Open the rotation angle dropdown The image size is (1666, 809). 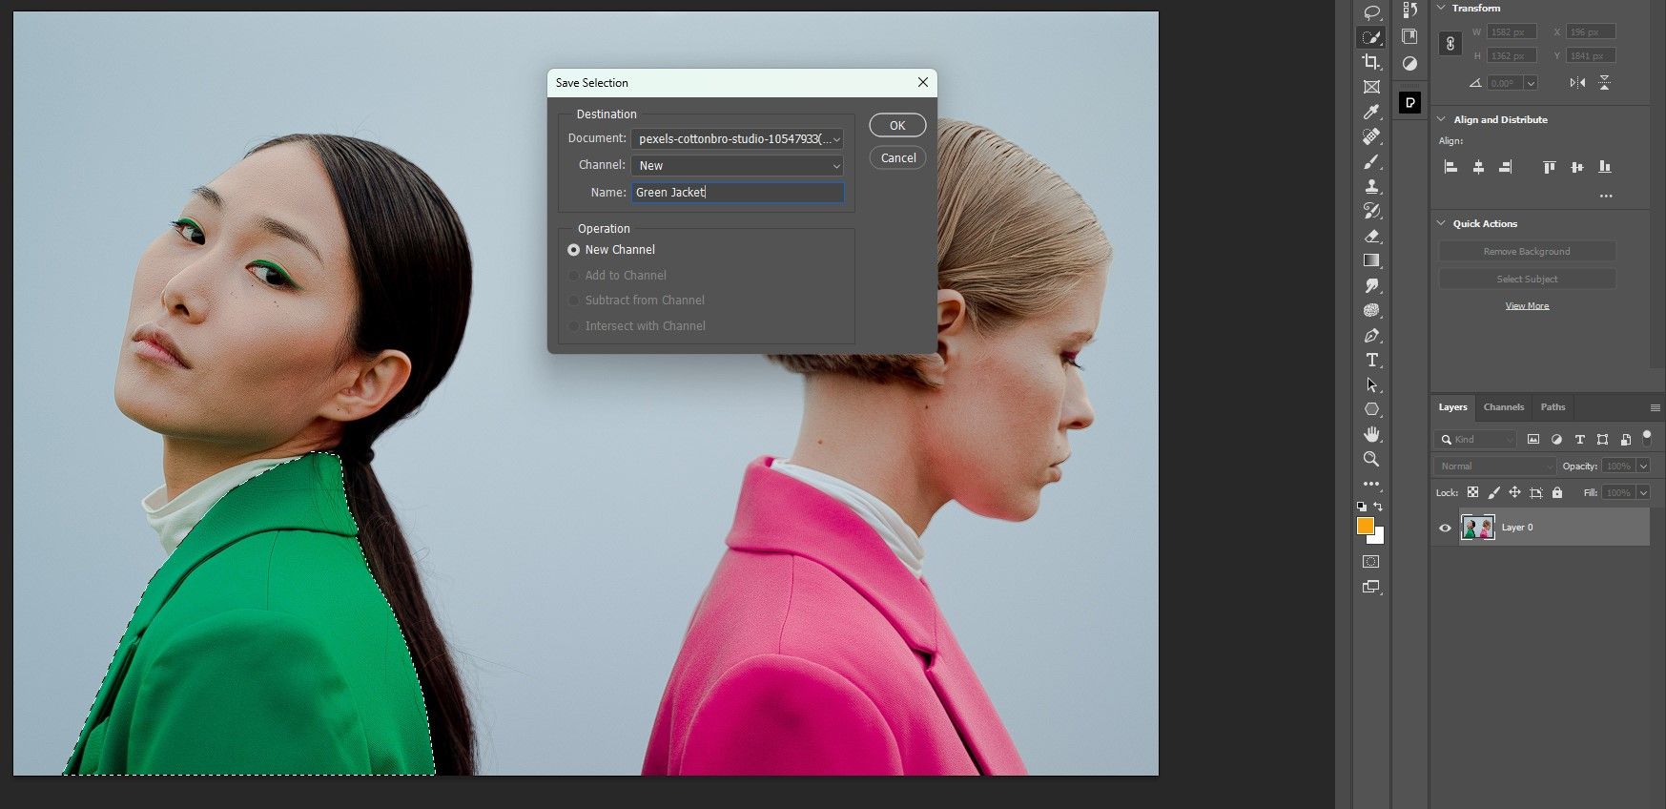click(1531, 84)
